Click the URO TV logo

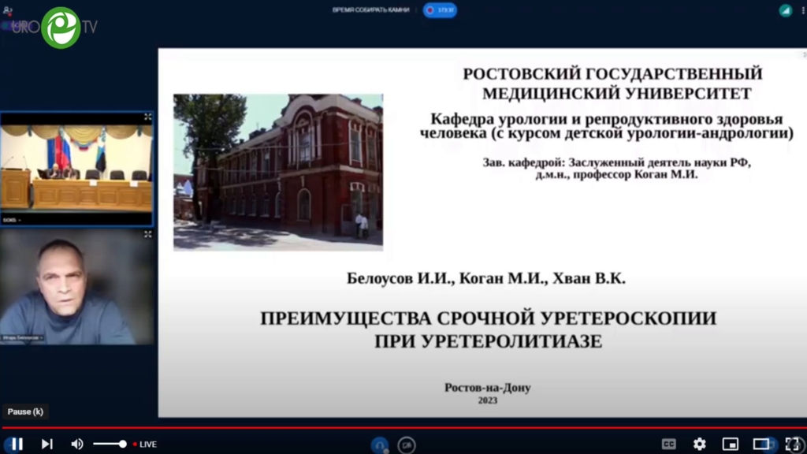(61, 27)
